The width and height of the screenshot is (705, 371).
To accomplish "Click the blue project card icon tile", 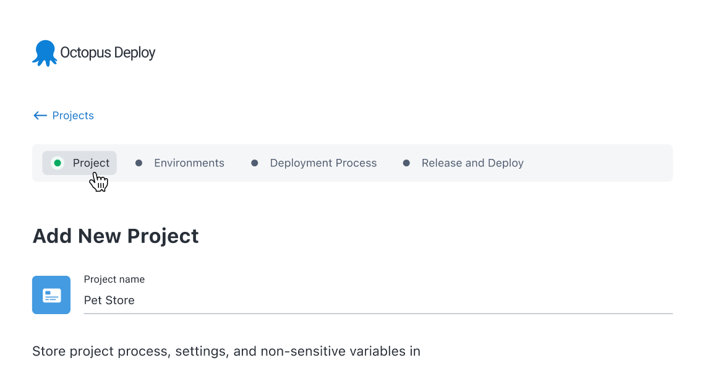I will click(x=51, y=295).
